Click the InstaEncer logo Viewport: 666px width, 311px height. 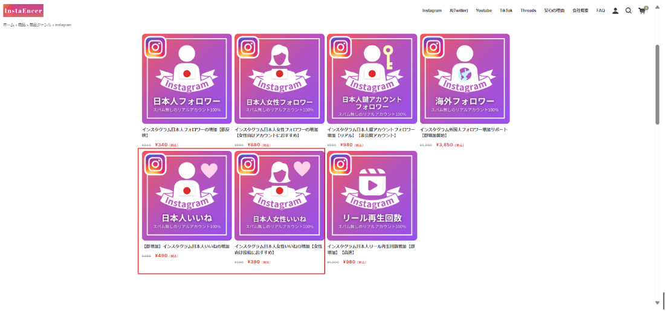tap(24, 11)
